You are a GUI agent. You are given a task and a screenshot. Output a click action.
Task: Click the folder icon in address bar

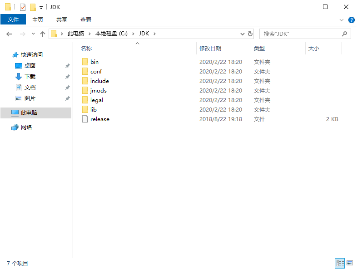click(54, 34)
